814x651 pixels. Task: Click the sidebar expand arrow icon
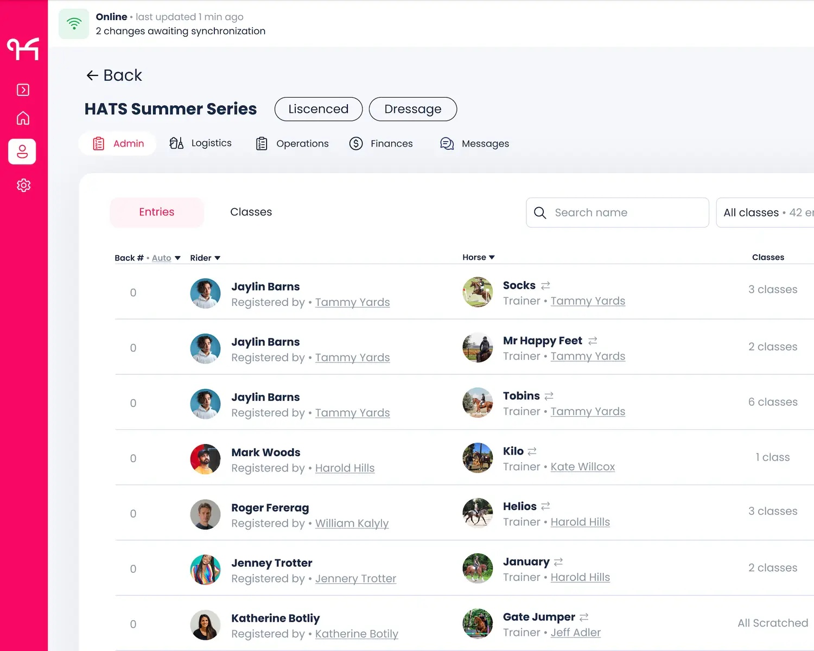[23, 90]
